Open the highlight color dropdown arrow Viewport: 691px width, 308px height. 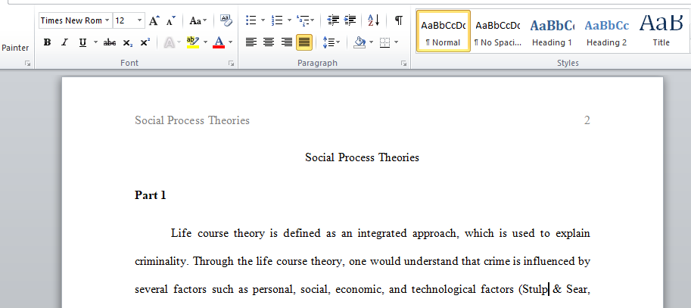[205, 42]
